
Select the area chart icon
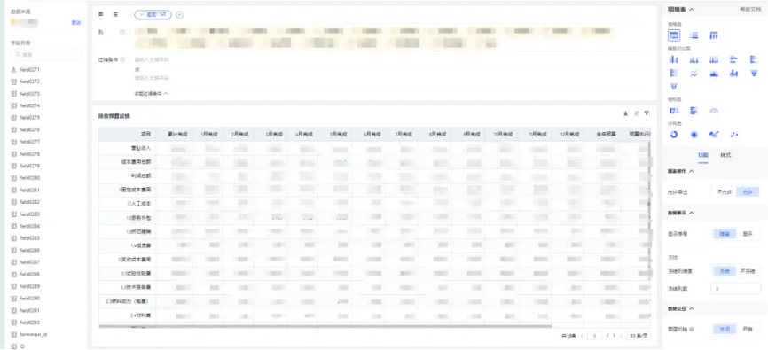pos(714,74)
